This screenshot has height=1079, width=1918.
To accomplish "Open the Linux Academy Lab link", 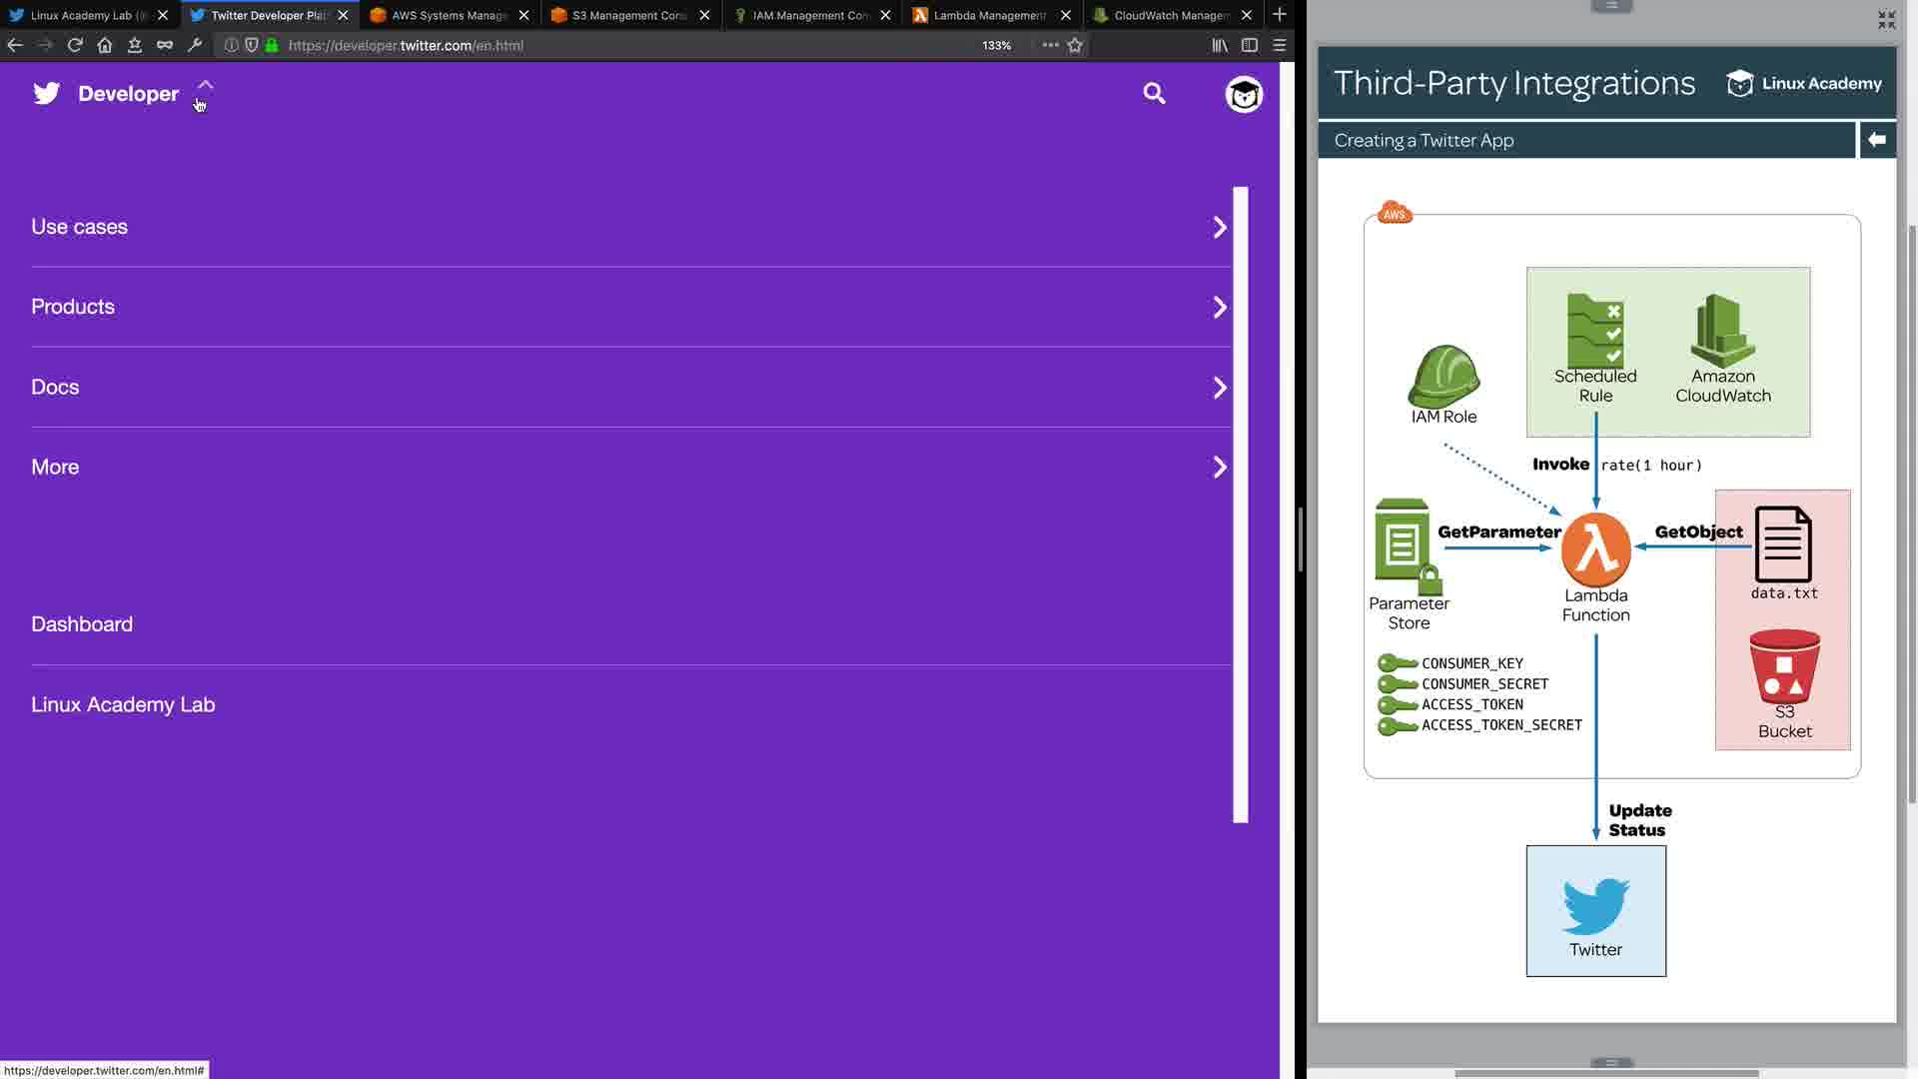I will click(123, 704).
